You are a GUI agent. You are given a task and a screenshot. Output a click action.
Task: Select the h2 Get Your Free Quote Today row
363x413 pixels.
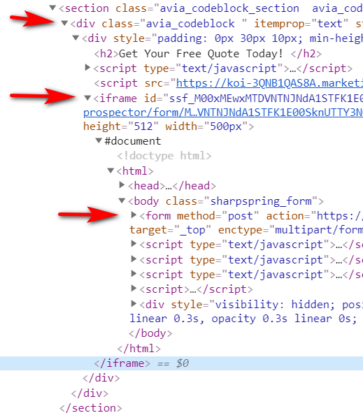point(208,54)
